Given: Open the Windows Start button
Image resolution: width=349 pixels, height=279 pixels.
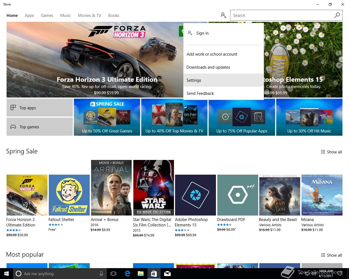Looking at the screenshot, I should 7,274.
